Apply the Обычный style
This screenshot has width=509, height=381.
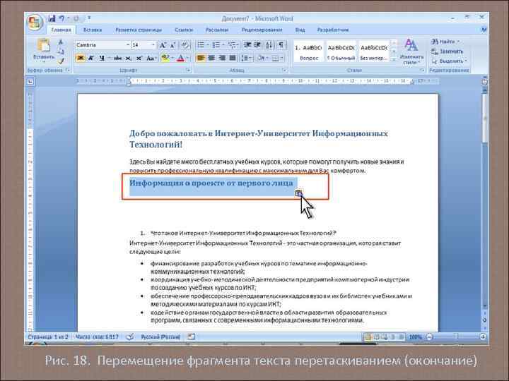pos(341,52)
